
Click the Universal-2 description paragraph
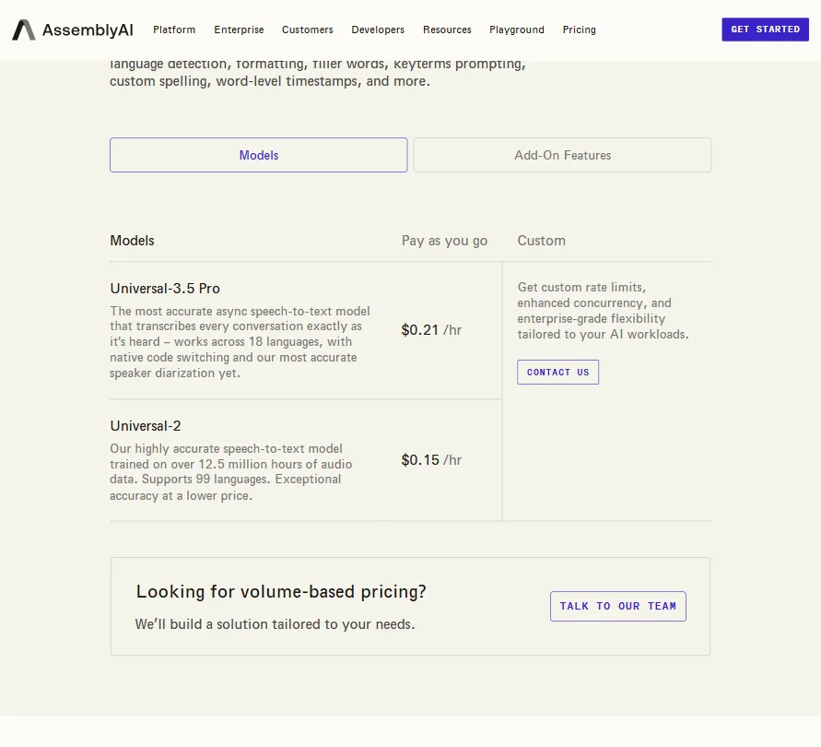pyautogui.click(x=231, y=472)
